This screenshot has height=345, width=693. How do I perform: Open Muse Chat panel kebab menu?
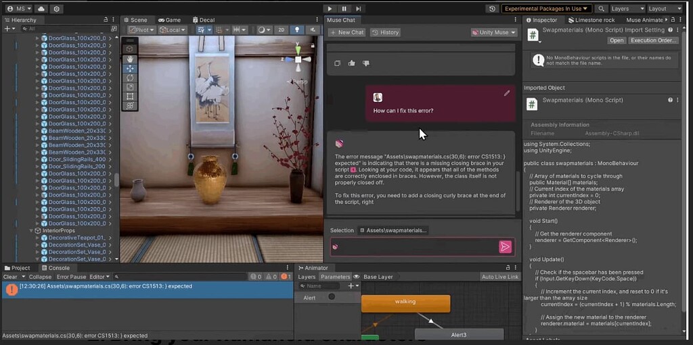coord(515,20)
